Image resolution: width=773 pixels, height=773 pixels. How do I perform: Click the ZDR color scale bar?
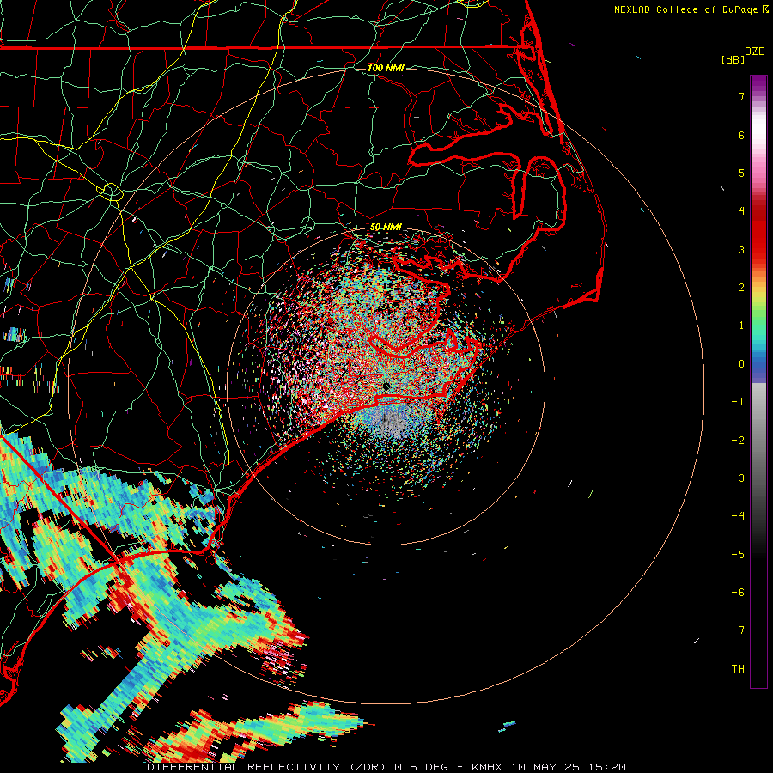tap(758, 381)
